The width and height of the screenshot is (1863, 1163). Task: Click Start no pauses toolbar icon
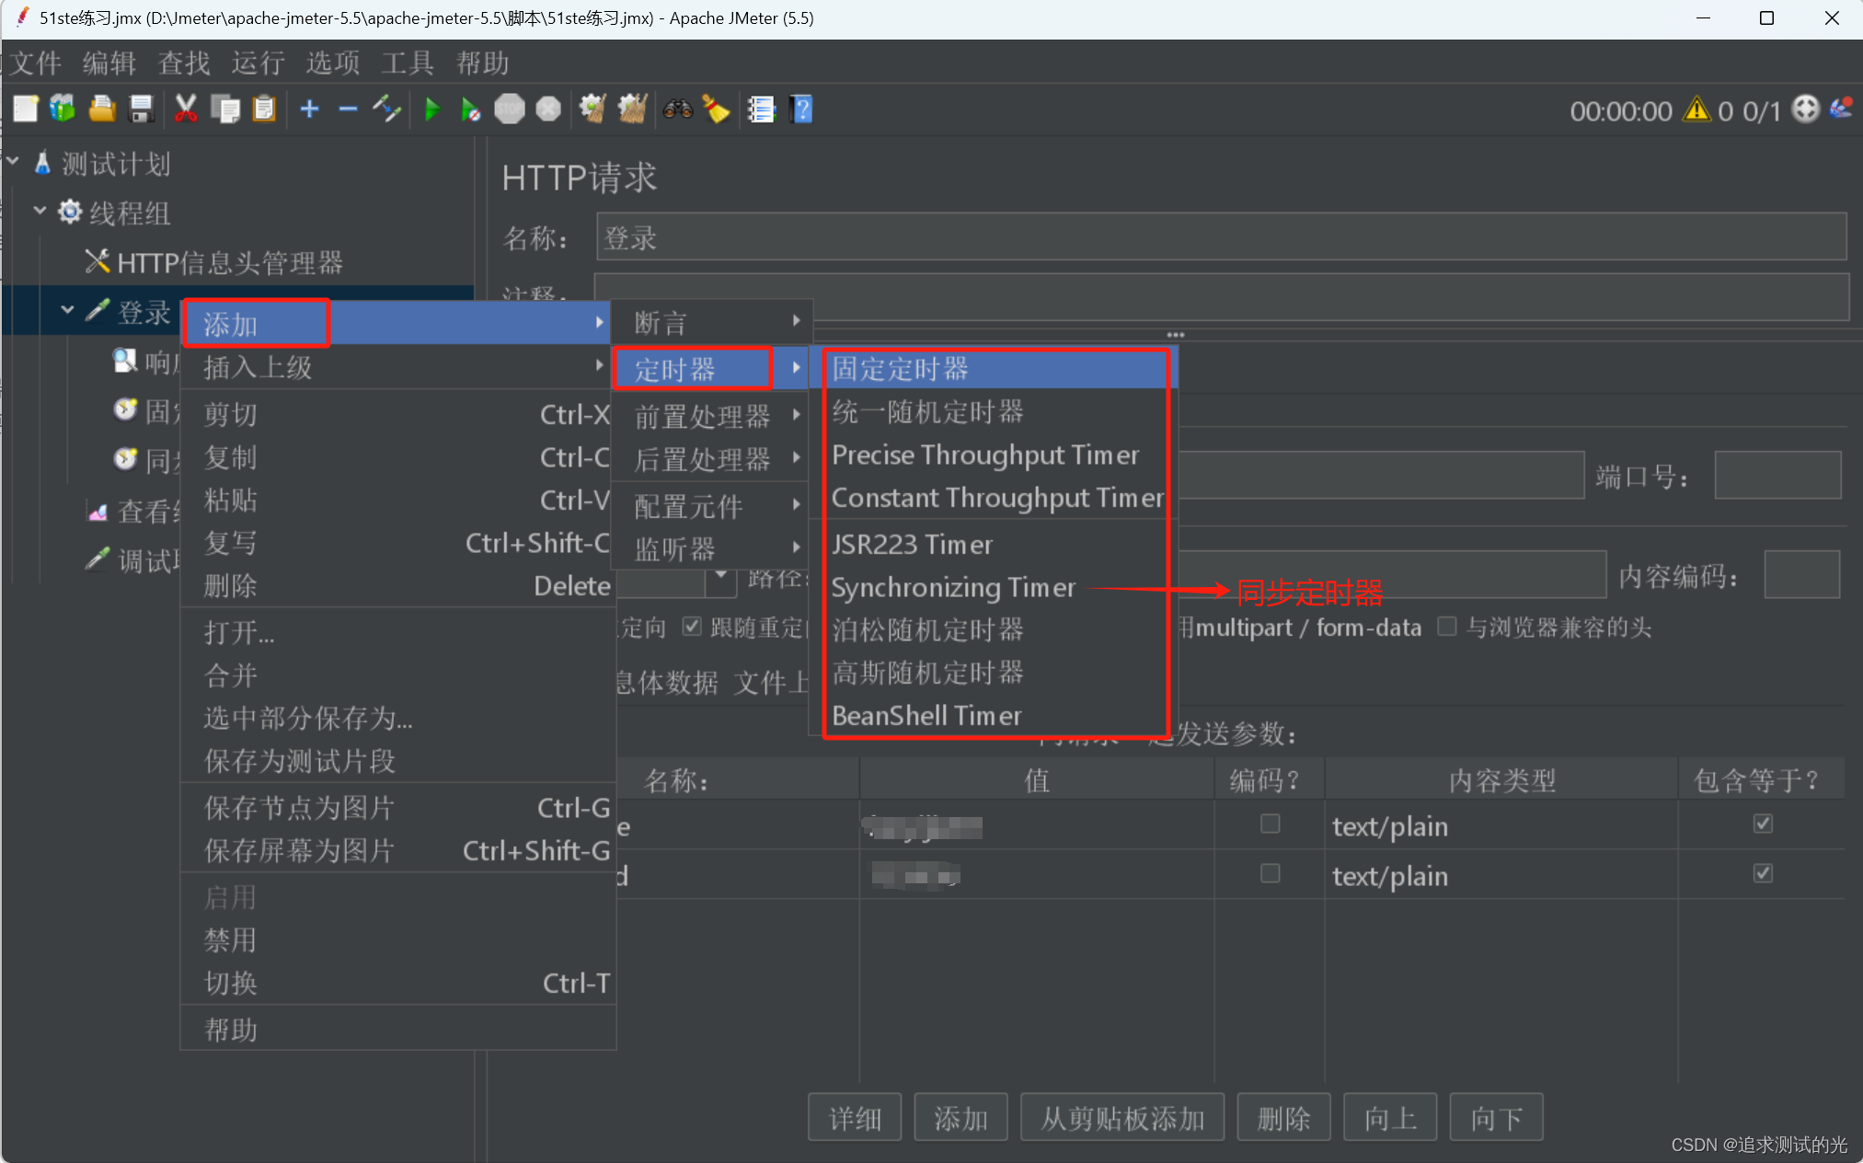470,109
